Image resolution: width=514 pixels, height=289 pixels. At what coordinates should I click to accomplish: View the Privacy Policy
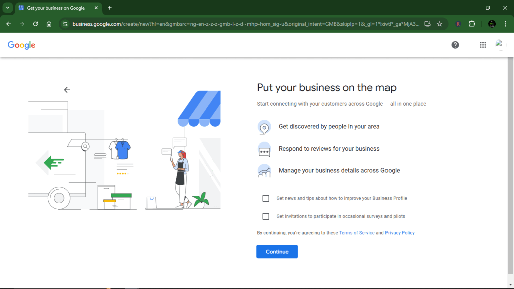400,232
